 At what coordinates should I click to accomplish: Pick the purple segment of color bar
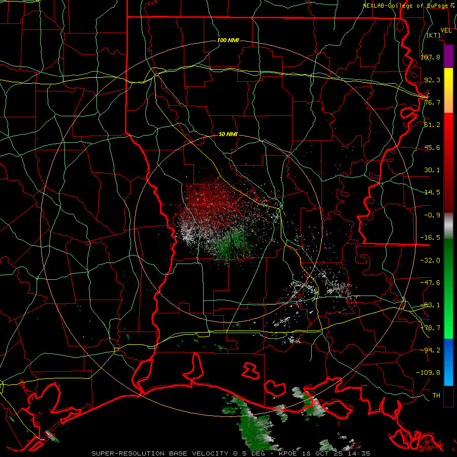(x=448, y=56)
